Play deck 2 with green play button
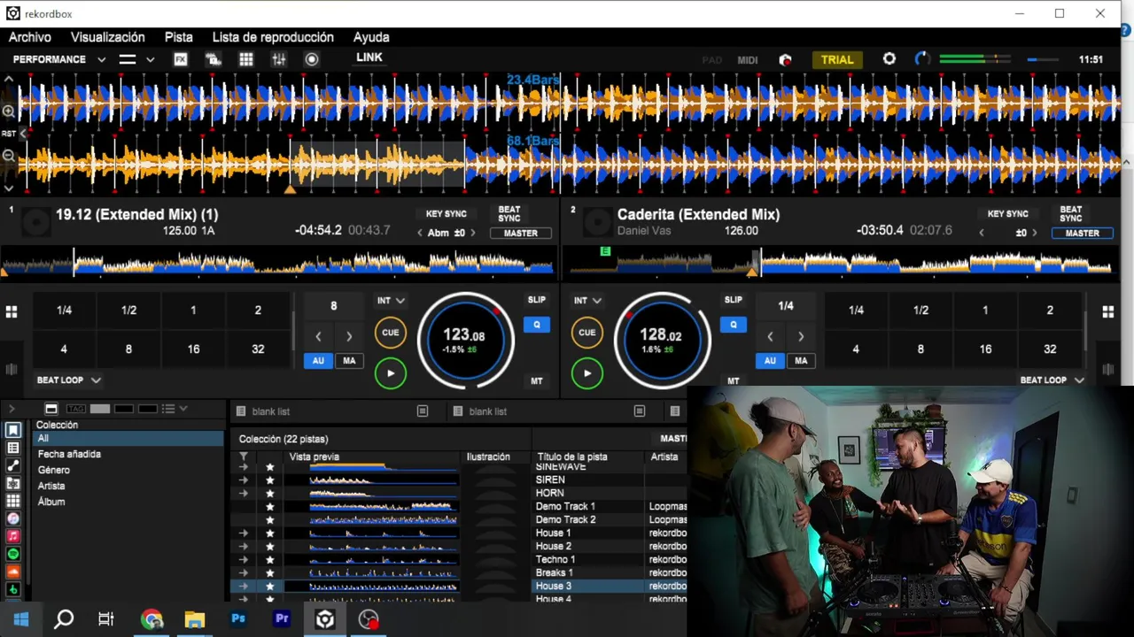1134x637 pixels. 587,373
